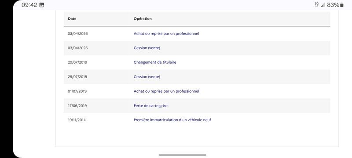Tap the navigation gesture handle bar
352x158 pixels.
pyautogui.click(x=182, y=155)
